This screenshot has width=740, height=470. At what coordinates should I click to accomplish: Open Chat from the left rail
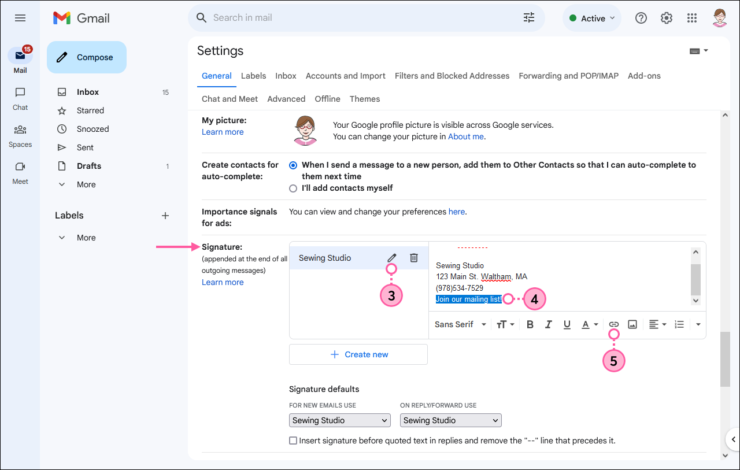point(20,98)
